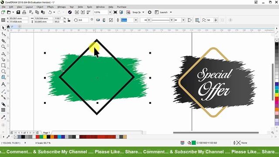Click the Print icon
This screenshot has width=279, height=157.
pos(24,12)
